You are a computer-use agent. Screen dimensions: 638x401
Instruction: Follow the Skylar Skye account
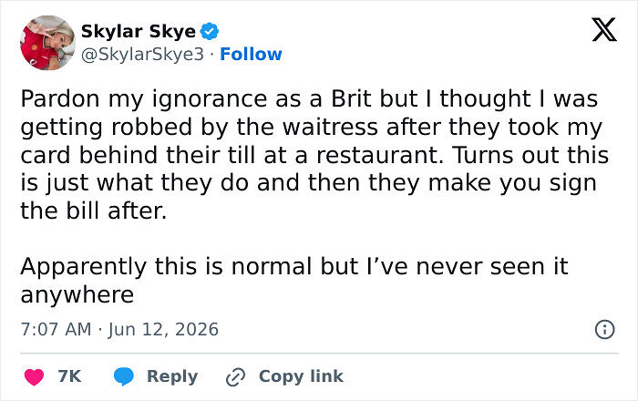[x=251, y=54]
